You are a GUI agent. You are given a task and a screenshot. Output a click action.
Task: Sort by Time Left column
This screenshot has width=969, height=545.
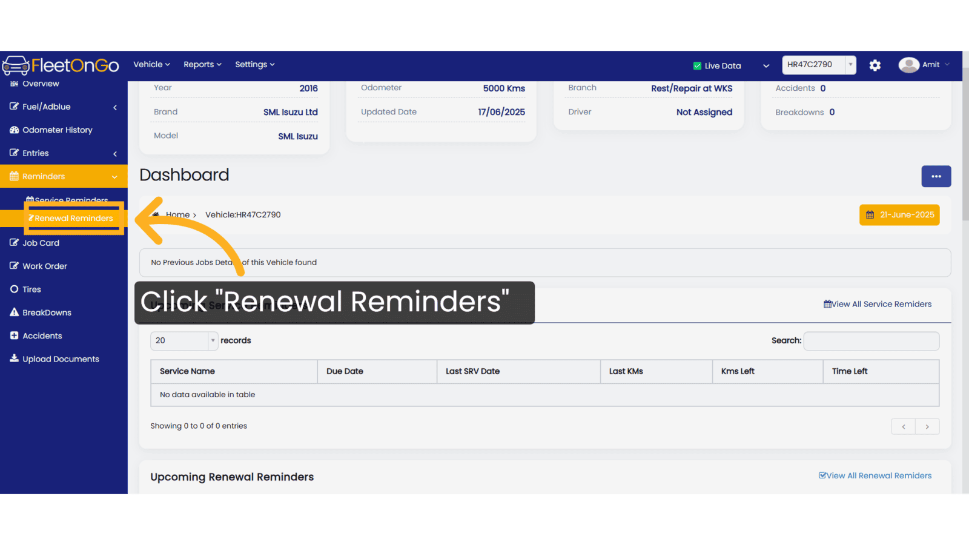[881, 371]
